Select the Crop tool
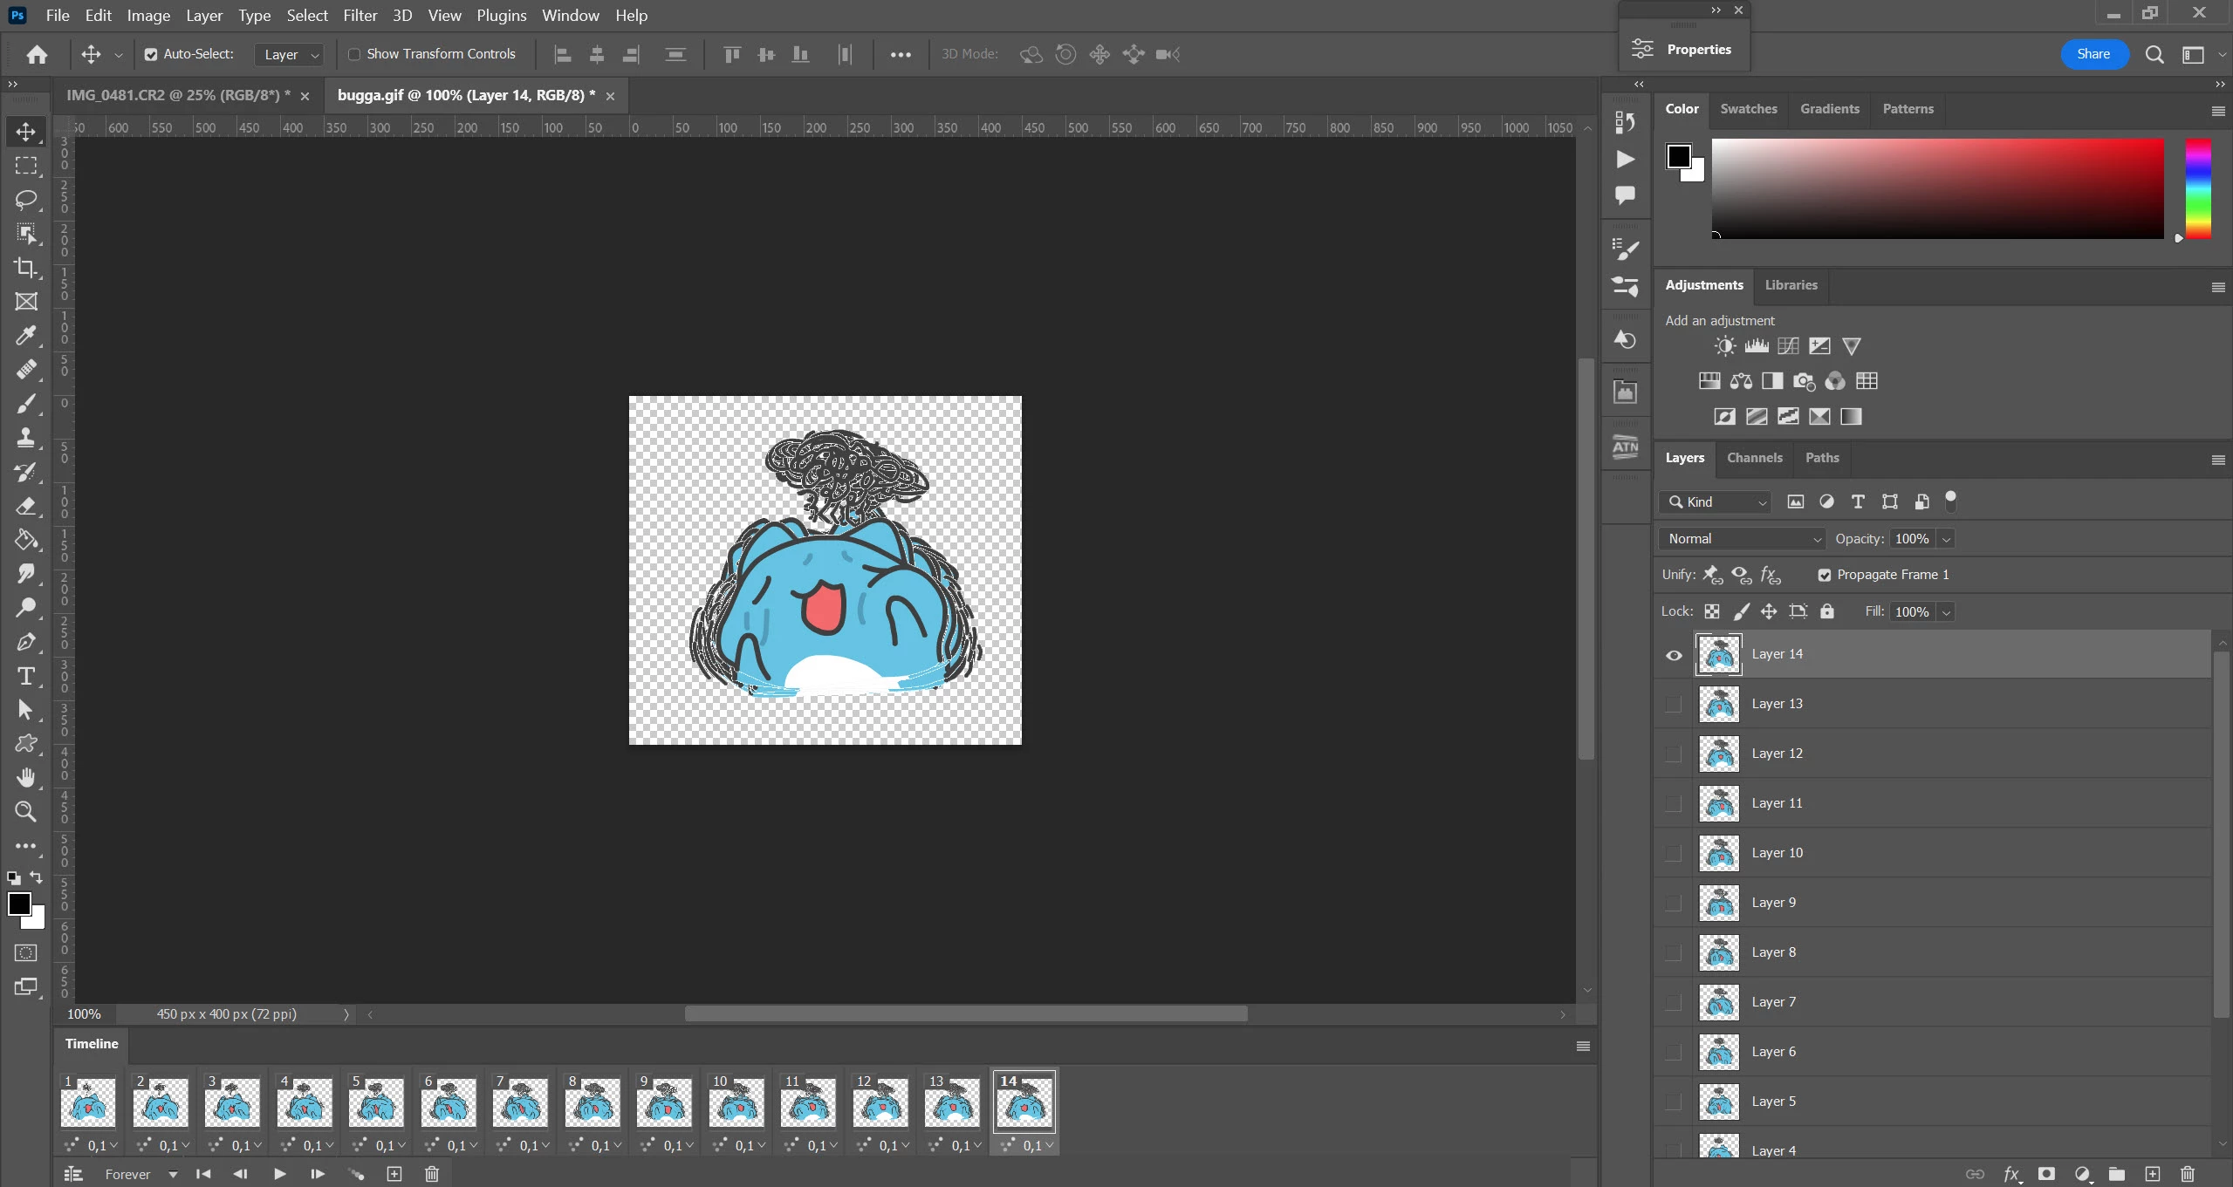Image resolution: width=2233 pixels, height=1187 pixels. (26, 268)
